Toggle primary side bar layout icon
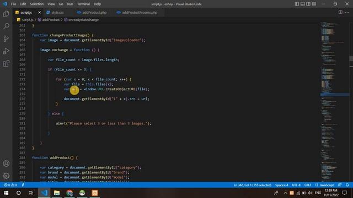This screenshot has width=353, height=198. tap(297, 4)
